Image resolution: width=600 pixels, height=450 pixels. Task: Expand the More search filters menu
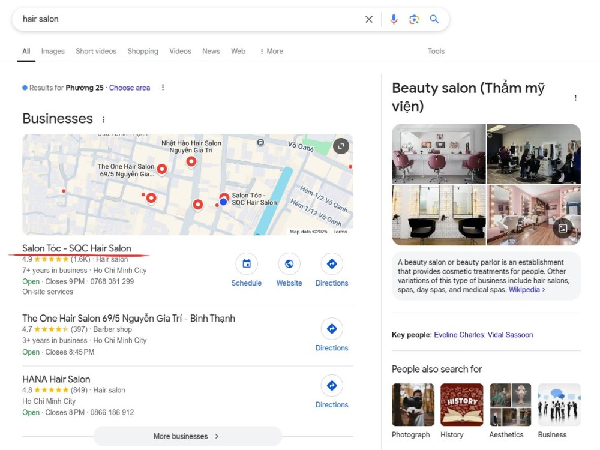click(x=271, y=51)
